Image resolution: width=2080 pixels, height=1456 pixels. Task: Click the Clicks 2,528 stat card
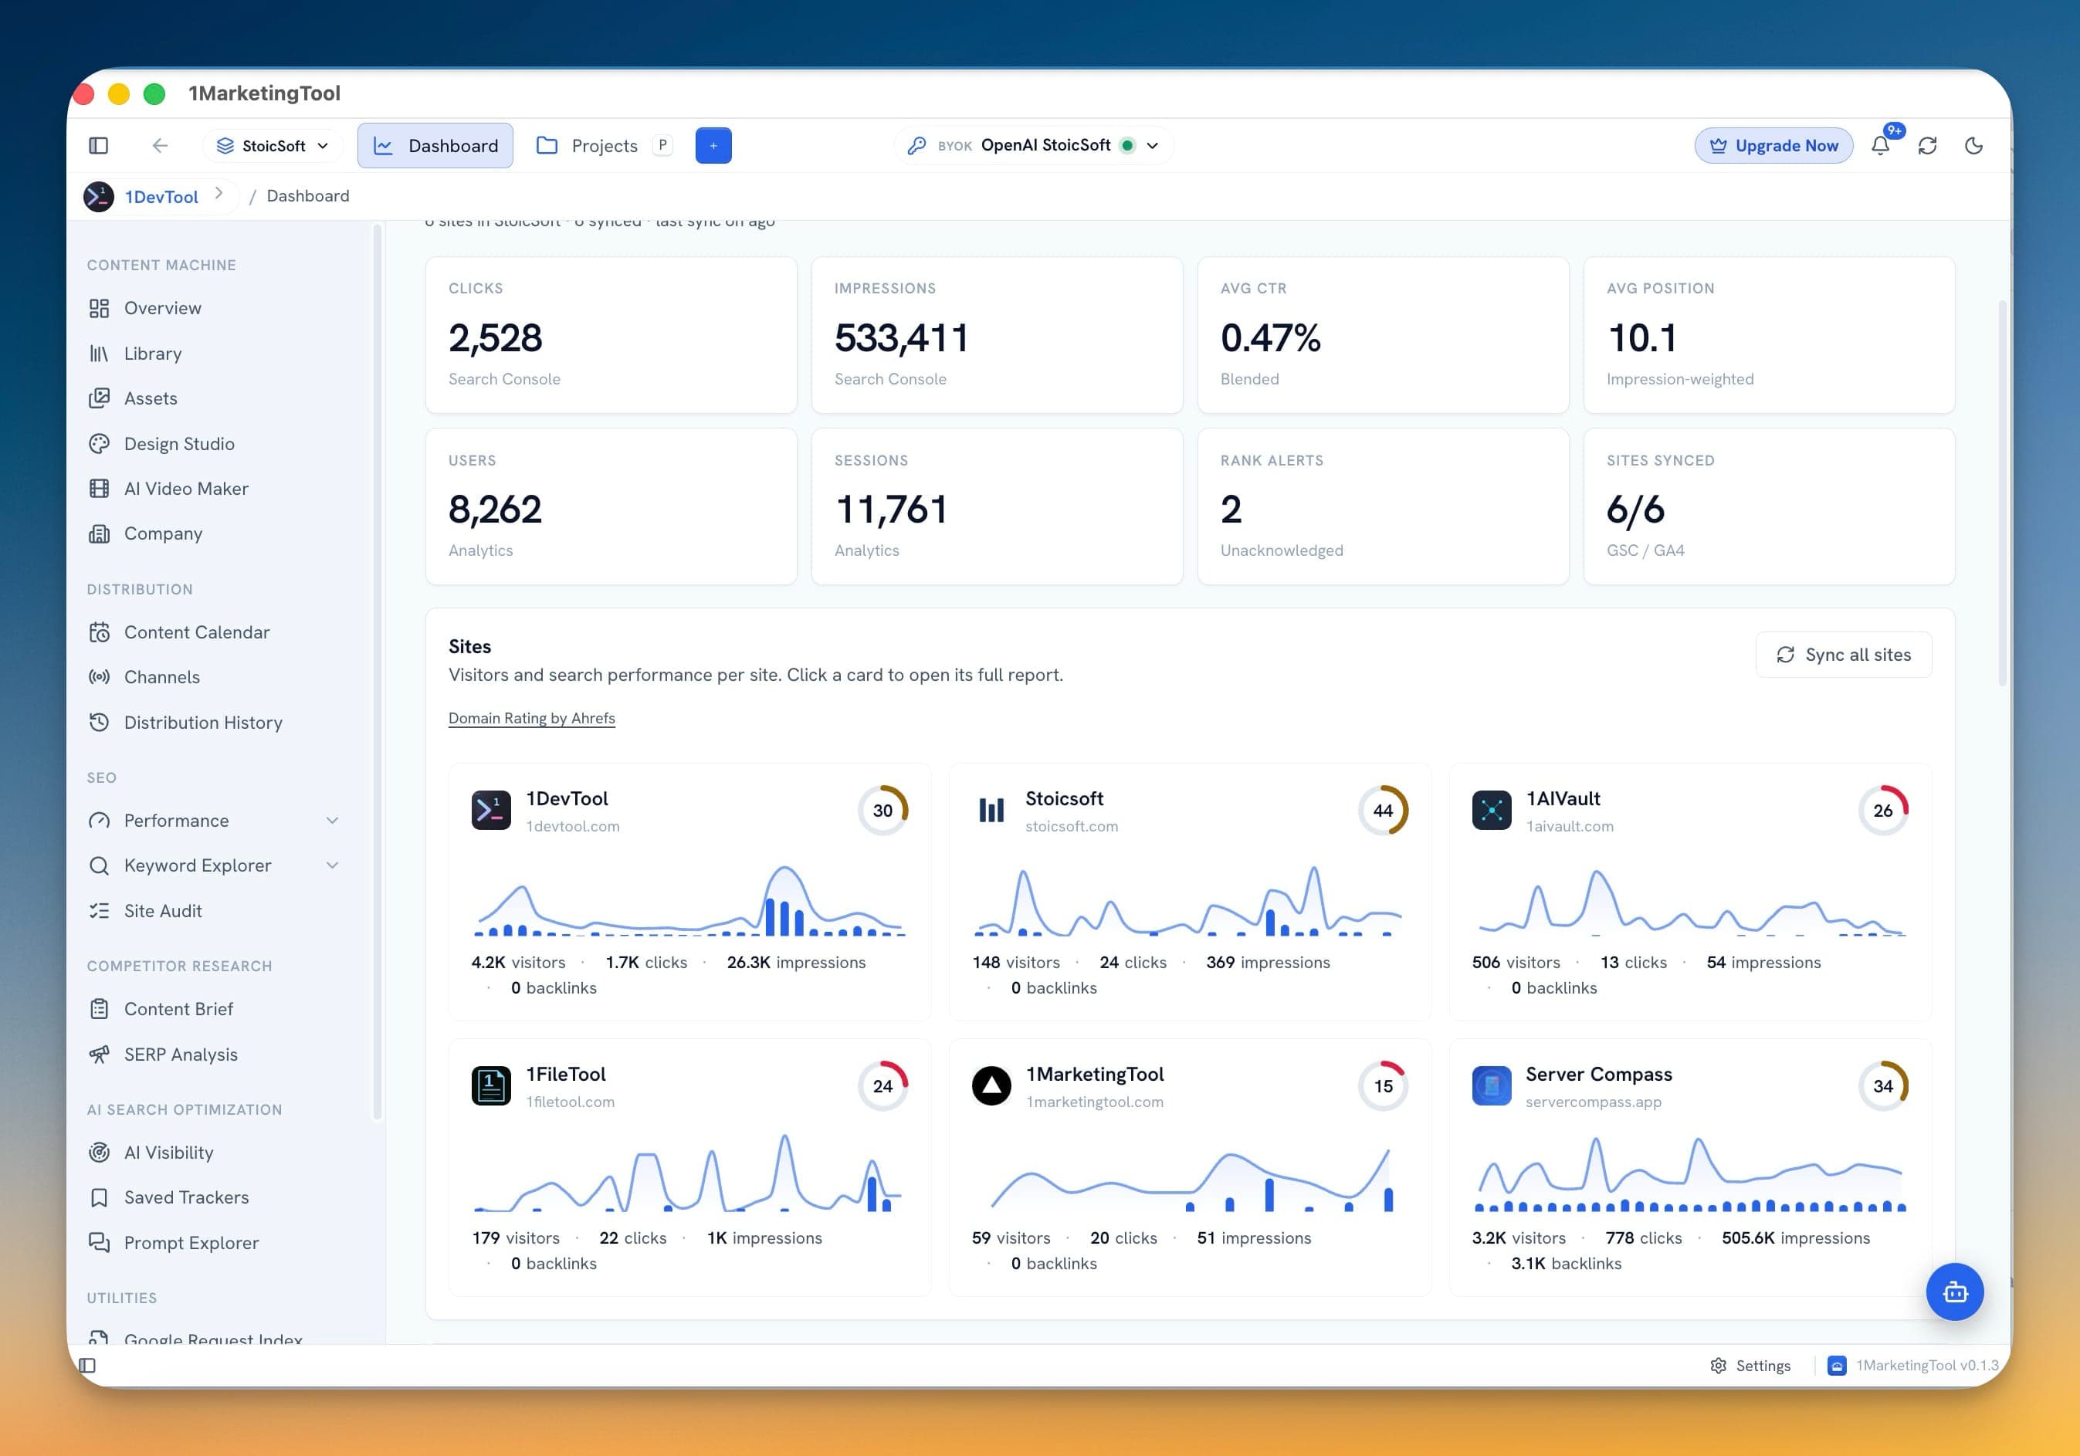coord(611,335)
